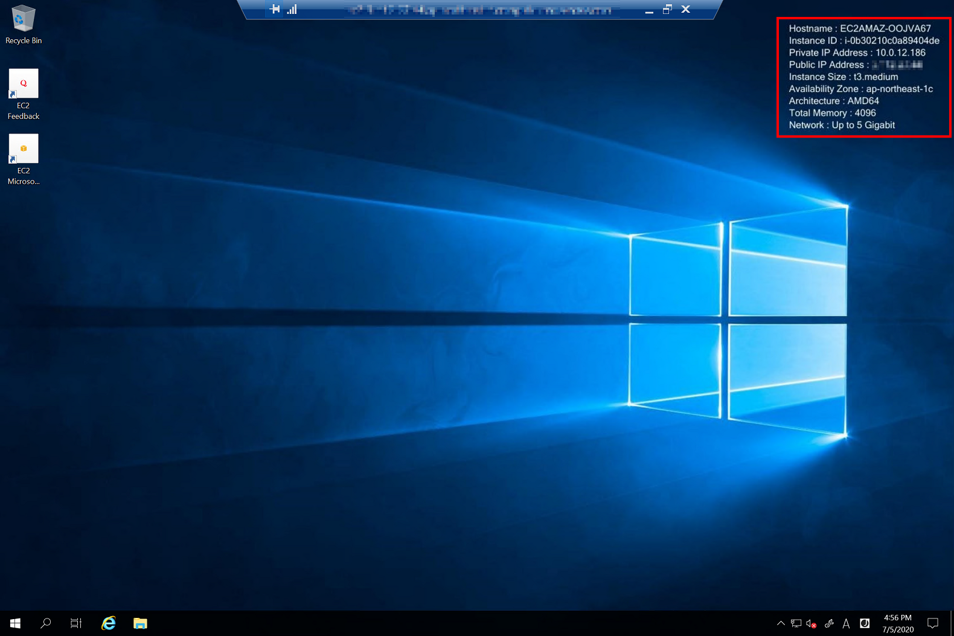The height and width of the screenshot is (636, 954).
Task: Click the pen-shaped IME pad tray icon
Action: [x=829, y=623]
